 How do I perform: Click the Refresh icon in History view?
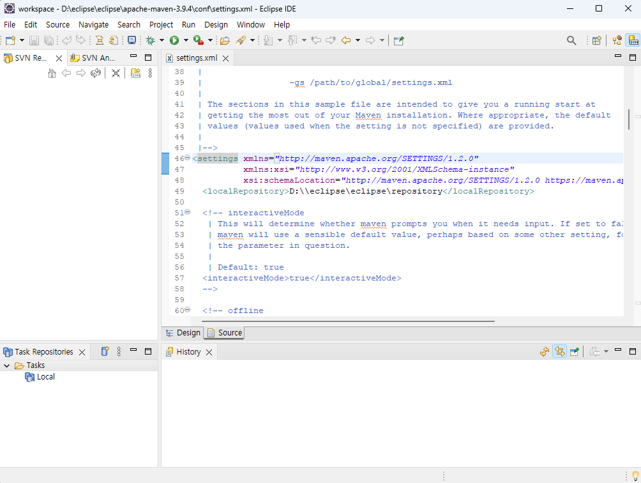544,352
